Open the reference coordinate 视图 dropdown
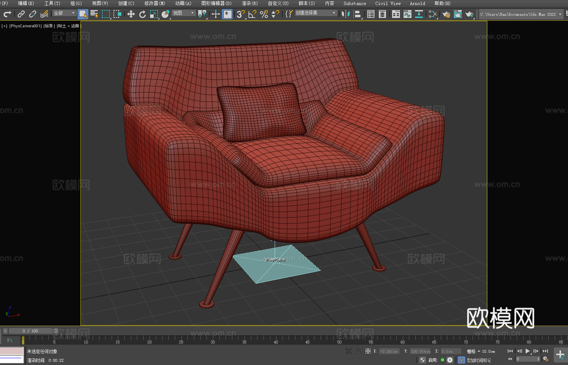This screenshot has height=365, width=568. 183,13
